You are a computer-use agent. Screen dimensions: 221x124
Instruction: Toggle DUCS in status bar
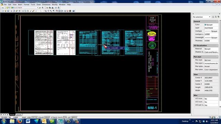point(60,117)
